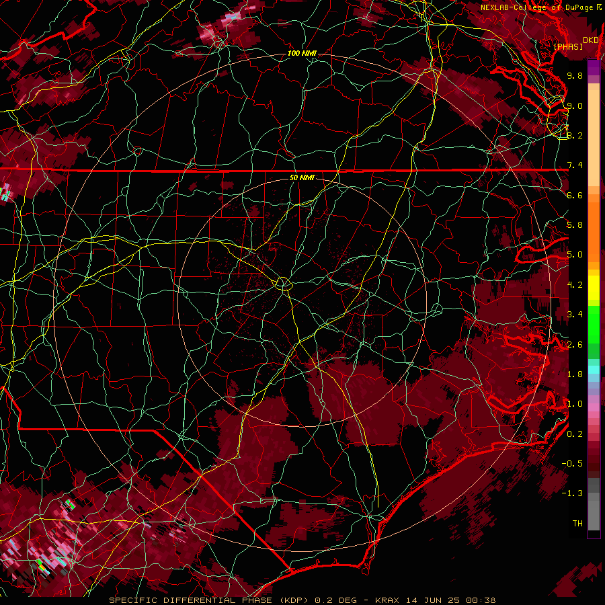This screenshot has width=605, height=605.
Task: Click the KRAX radar site circle at map center
Action: [283, 284]
